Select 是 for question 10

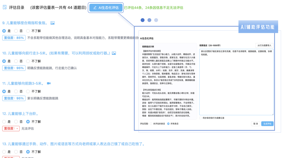4,61
